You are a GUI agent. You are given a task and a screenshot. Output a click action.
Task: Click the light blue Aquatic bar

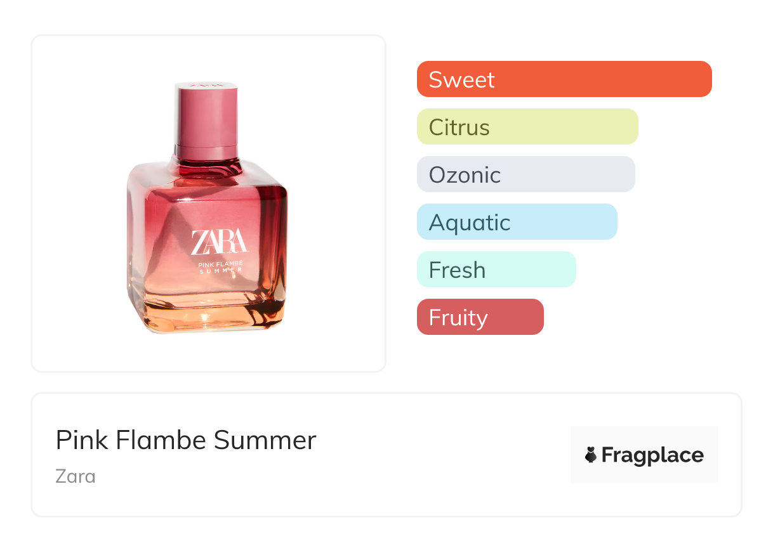pyautogui.click(x=517, y=222)
